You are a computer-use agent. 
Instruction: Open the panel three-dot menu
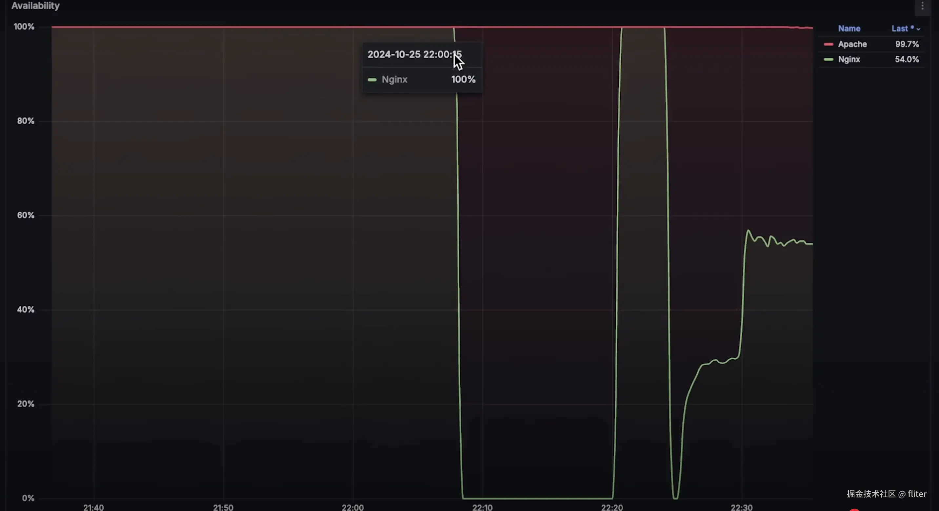click(x=922, y=6)
